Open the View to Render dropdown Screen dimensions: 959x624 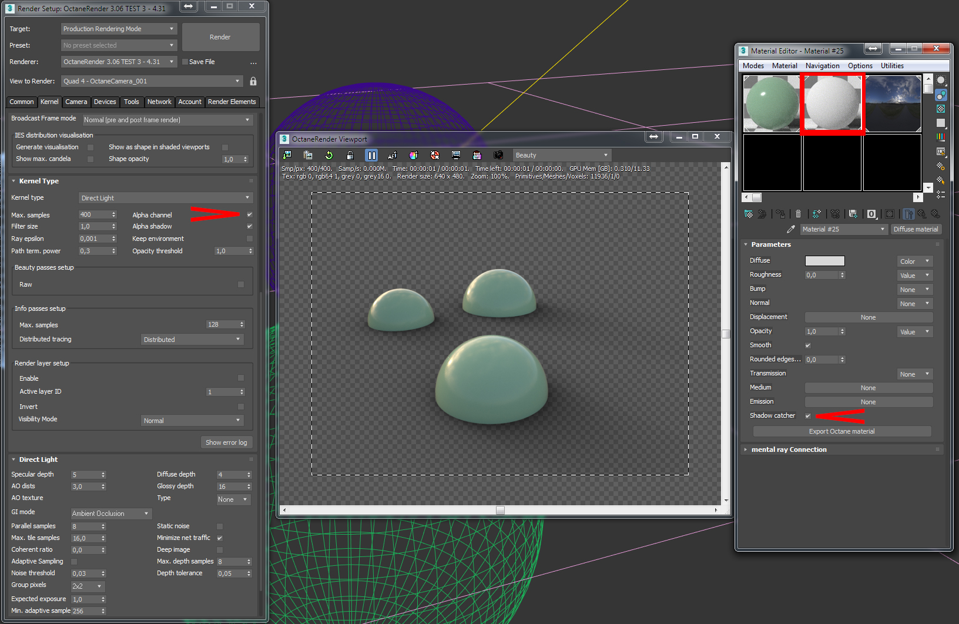pyautogui.click(x=152, y=81)
